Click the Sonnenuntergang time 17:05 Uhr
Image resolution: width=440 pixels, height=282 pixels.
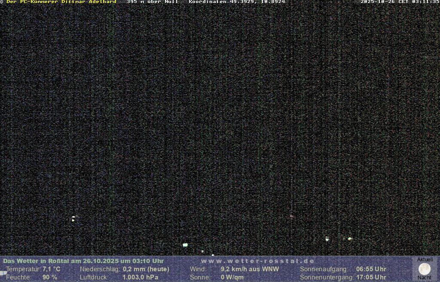(371, 277)
